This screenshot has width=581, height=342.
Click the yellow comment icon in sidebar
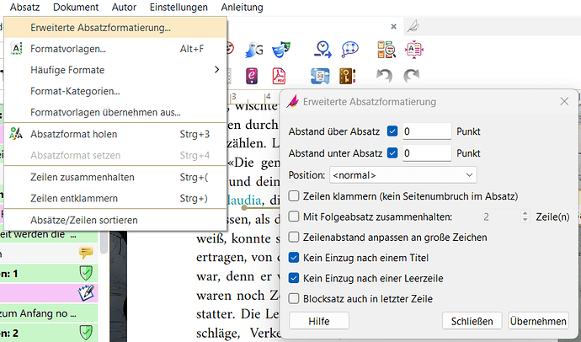click(85, 251)
